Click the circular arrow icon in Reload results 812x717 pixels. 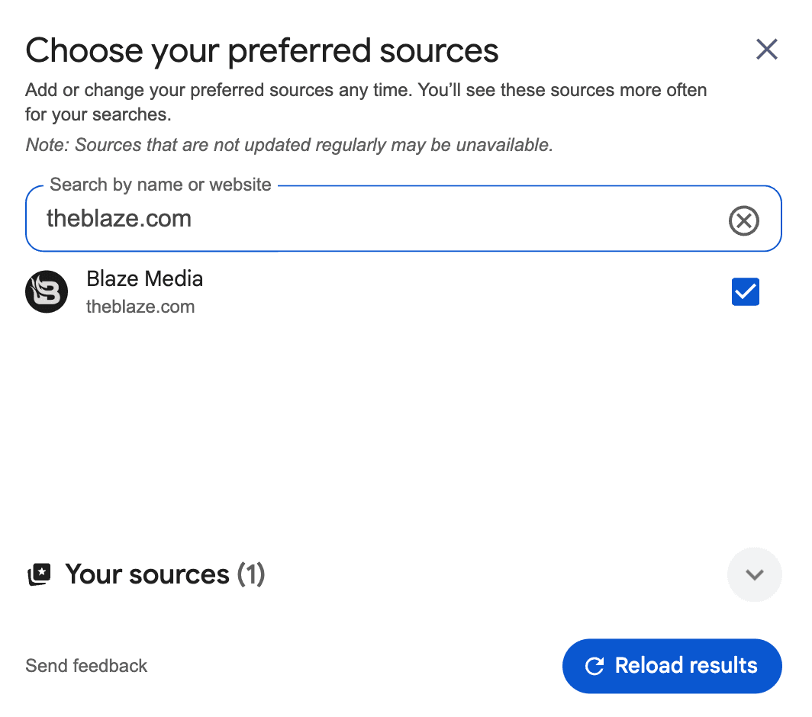coord(594,666)
